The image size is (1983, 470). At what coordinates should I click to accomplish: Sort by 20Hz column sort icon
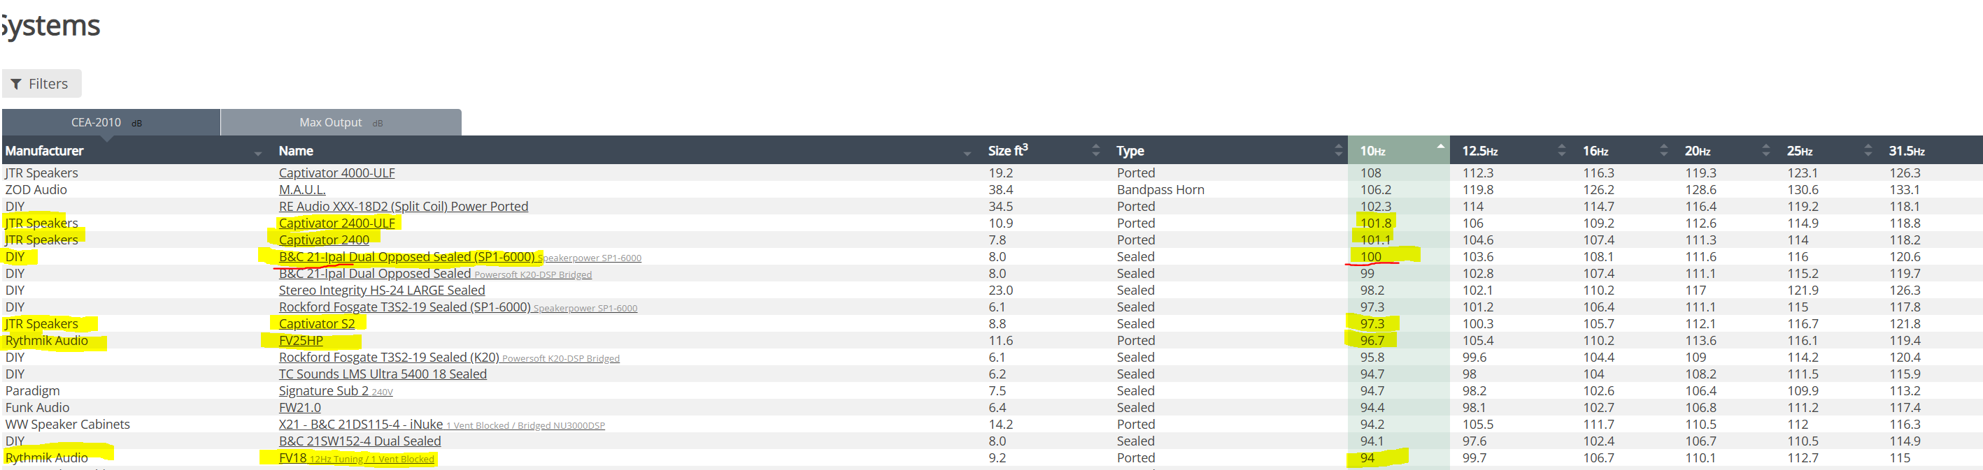(1766, 151)
